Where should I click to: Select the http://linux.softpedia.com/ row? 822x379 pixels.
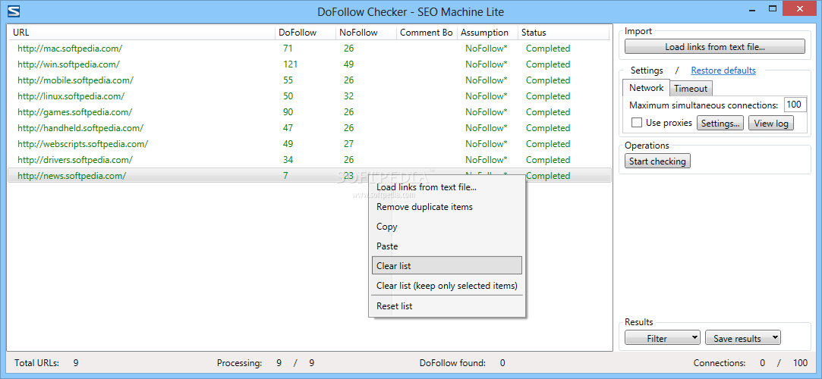coord(310,96)
